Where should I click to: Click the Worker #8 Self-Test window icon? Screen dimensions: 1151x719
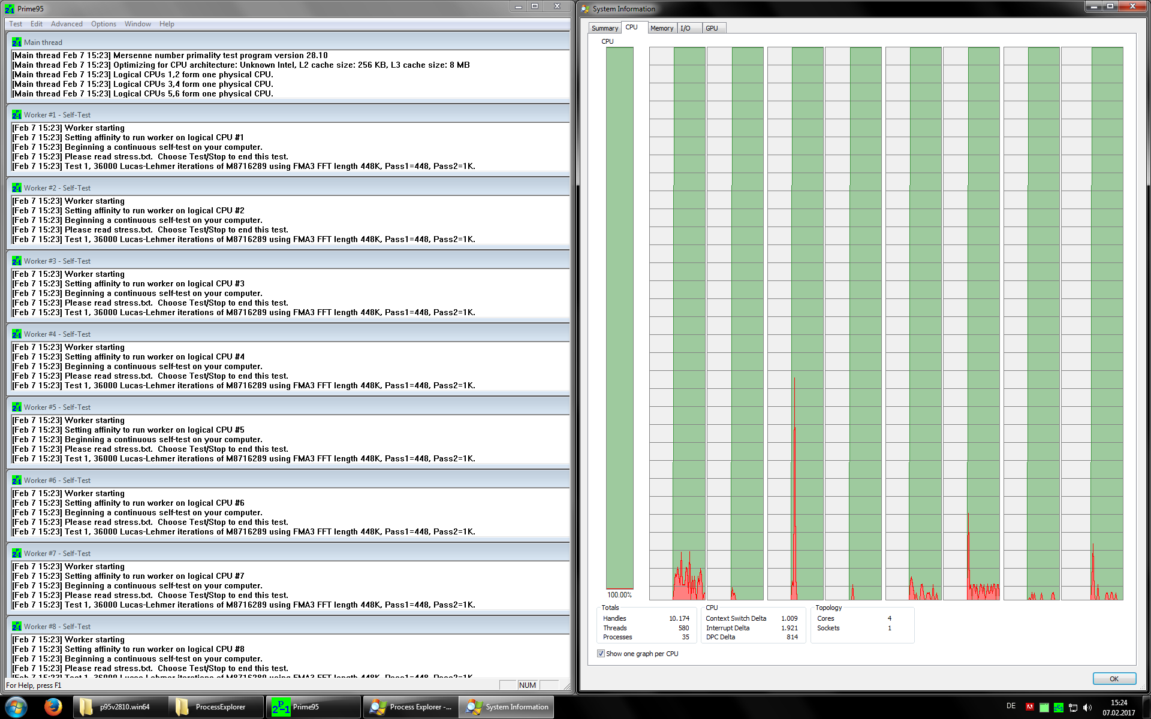(16, 627)
